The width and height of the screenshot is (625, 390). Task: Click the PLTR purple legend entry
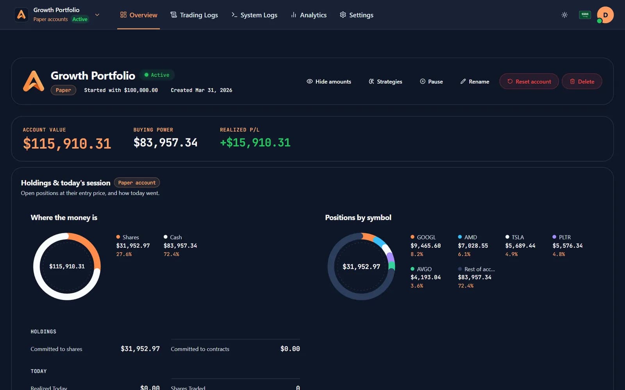(568, 245)
